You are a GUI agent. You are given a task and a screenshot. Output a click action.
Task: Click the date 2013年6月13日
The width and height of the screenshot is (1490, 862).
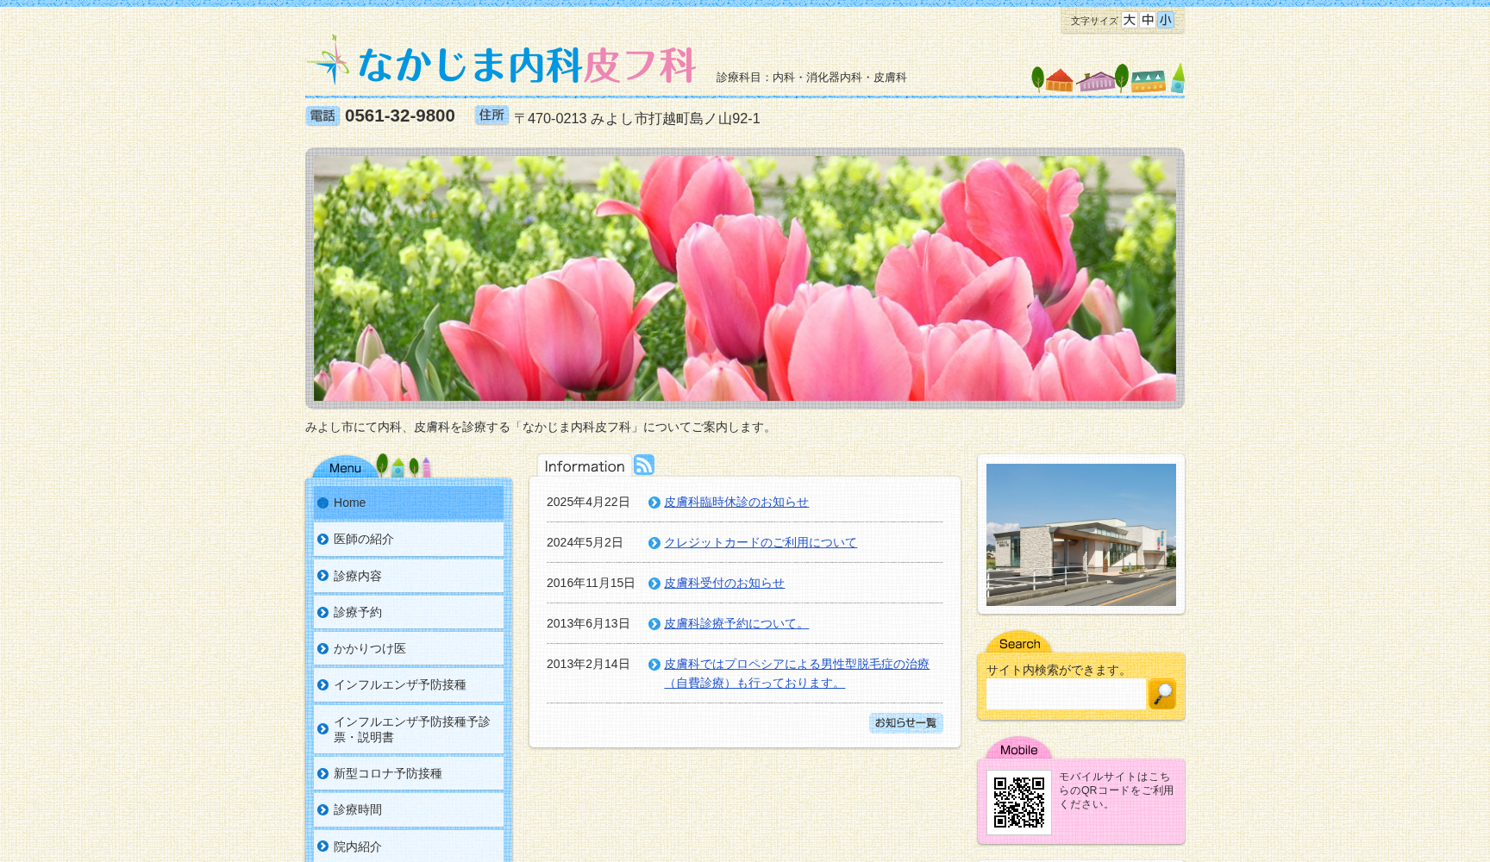coord(588,623)
